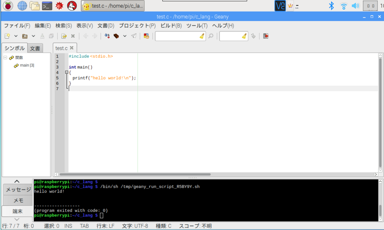This screenshot has width=384, height=230.
Task: Switch to シンボル sidebar tab
Action: 15,48
